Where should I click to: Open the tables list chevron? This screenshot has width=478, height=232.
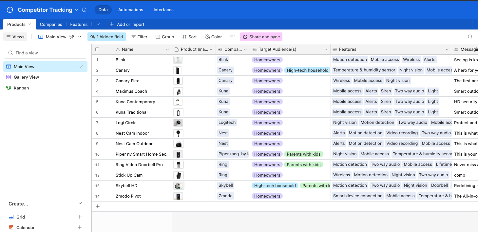(98, 24)
